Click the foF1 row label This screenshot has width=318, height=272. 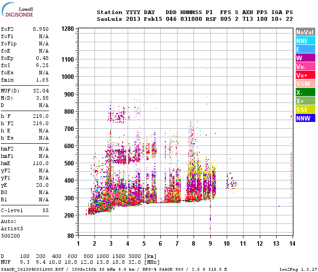[x=7, y=36]
